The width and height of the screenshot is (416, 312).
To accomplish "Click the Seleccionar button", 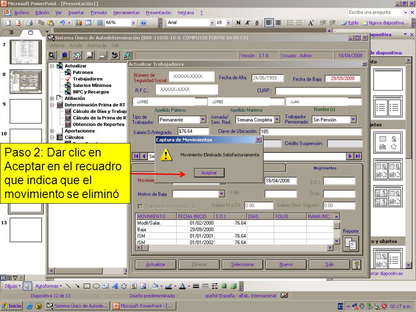I will pos(243,264).
